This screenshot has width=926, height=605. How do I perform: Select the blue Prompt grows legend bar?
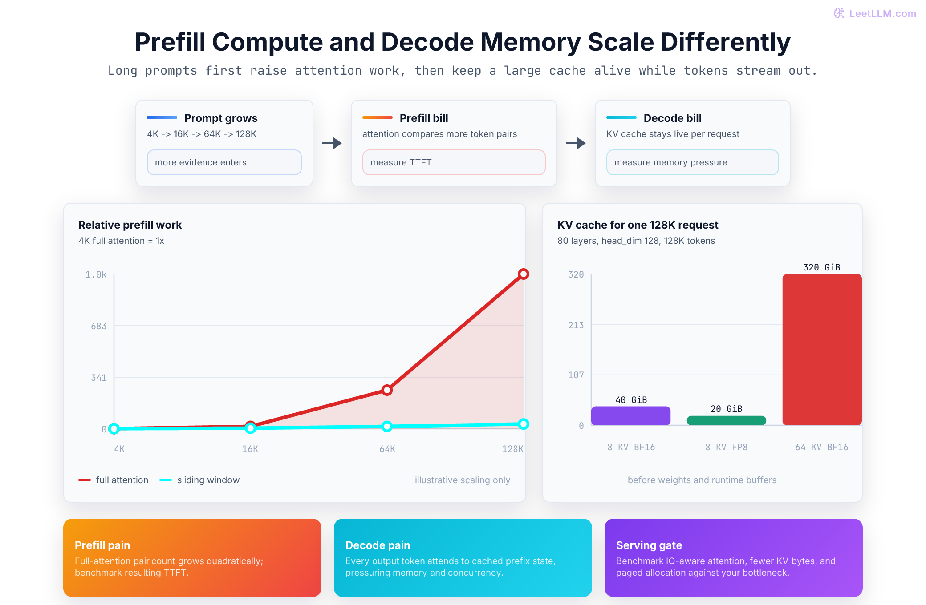162,117
